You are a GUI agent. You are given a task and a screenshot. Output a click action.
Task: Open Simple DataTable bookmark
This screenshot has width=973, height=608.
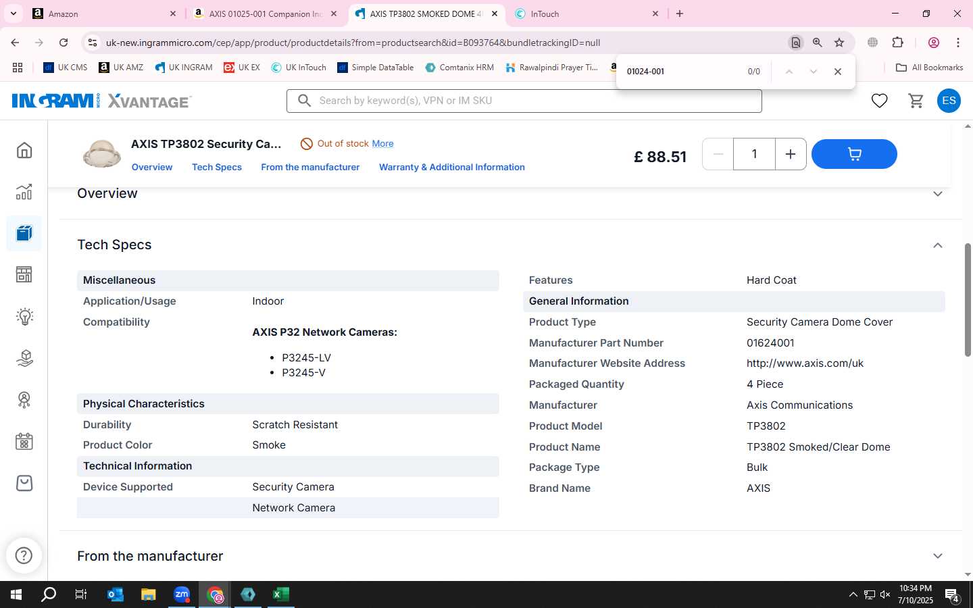pos(376,68)
